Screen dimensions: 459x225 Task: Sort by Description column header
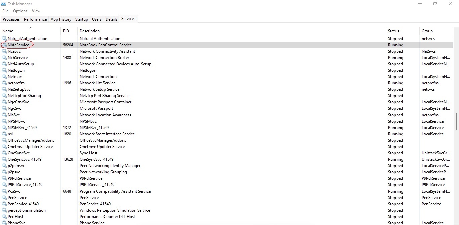coord(232,31)
